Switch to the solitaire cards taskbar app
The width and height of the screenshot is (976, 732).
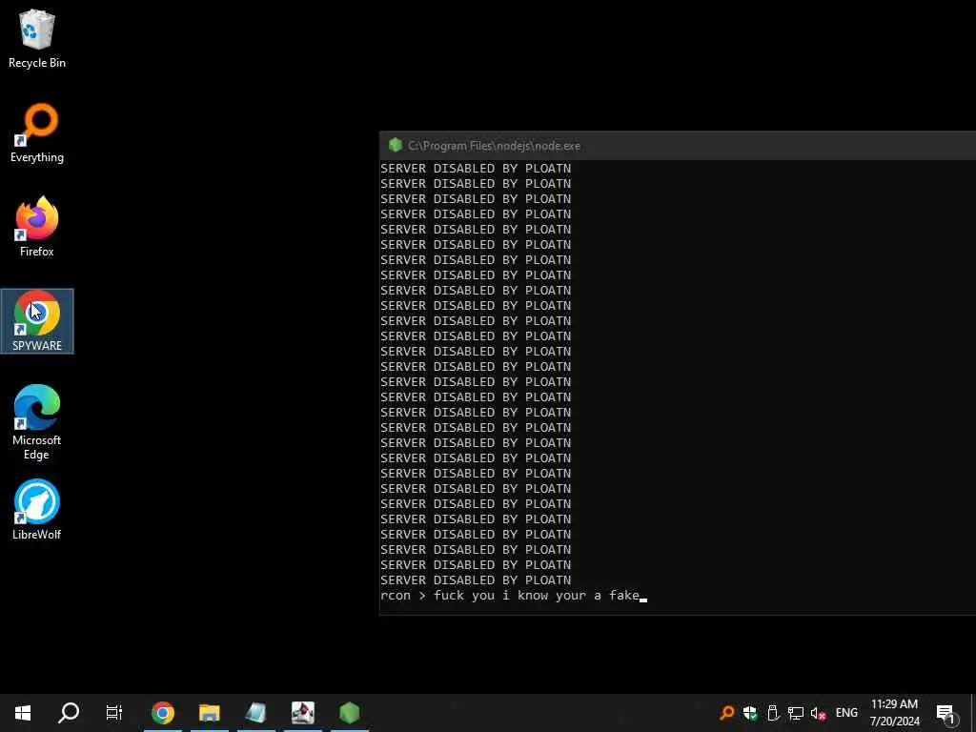click(x=302, y=713)
